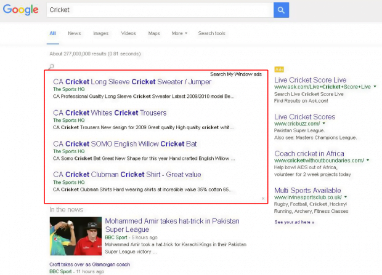Viewport: 382px width, 275px height.
Task: Expand the More dropdown menu
Action: (179, 33)
